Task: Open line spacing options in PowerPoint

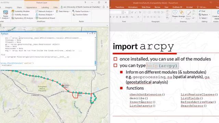Action: tap(163, 12)
